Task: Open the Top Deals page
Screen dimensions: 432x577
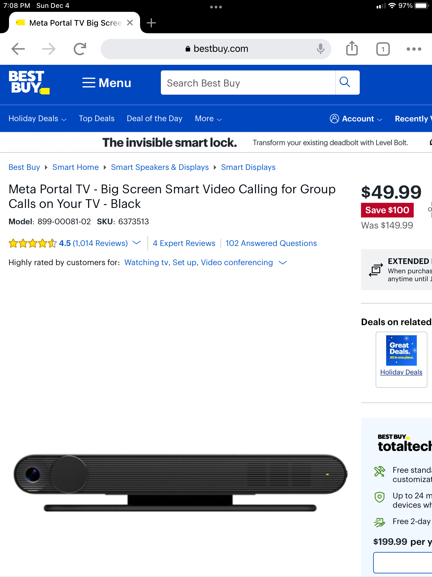Action: coord(97,119)
